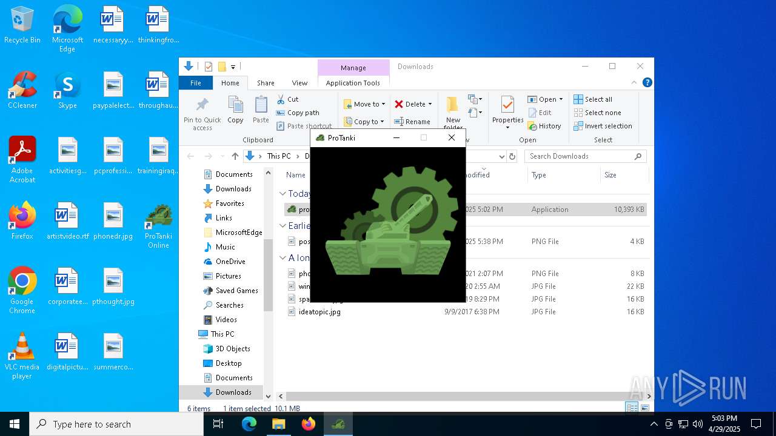Click the Rename ribbon button
Image resolution: width=776 pixels, height=436 pixels.
[x=412, y=122]
